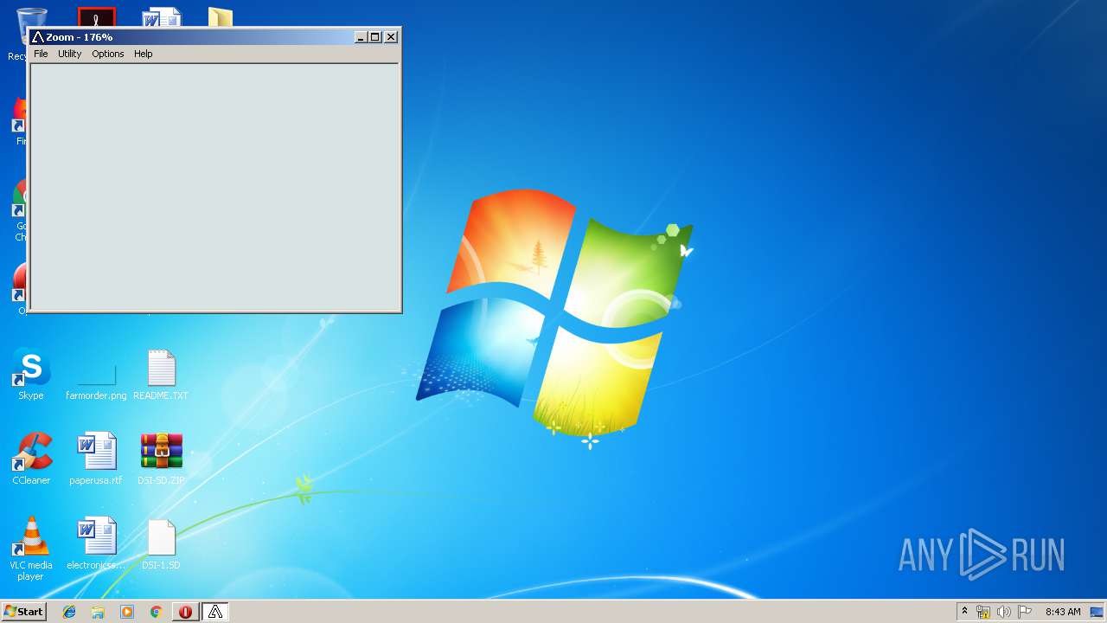
Task: Select the farmorder.png desktop file
Action: pos(96,375)
